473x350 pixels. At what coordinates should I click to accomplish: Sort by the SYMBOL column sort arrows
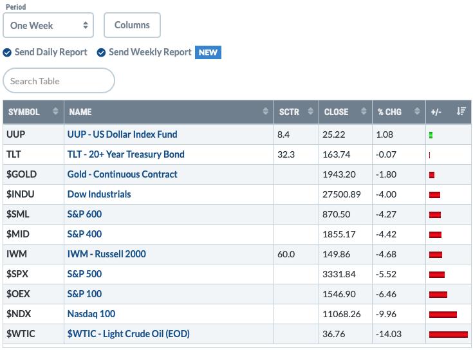coord(55,111)
